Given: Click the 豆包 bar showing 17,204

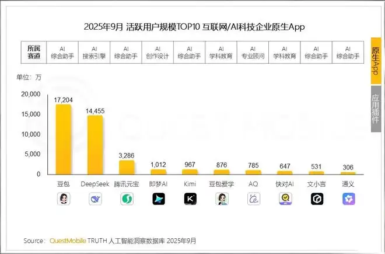Looking at the screenshot, I should click(x=63, y=139).
